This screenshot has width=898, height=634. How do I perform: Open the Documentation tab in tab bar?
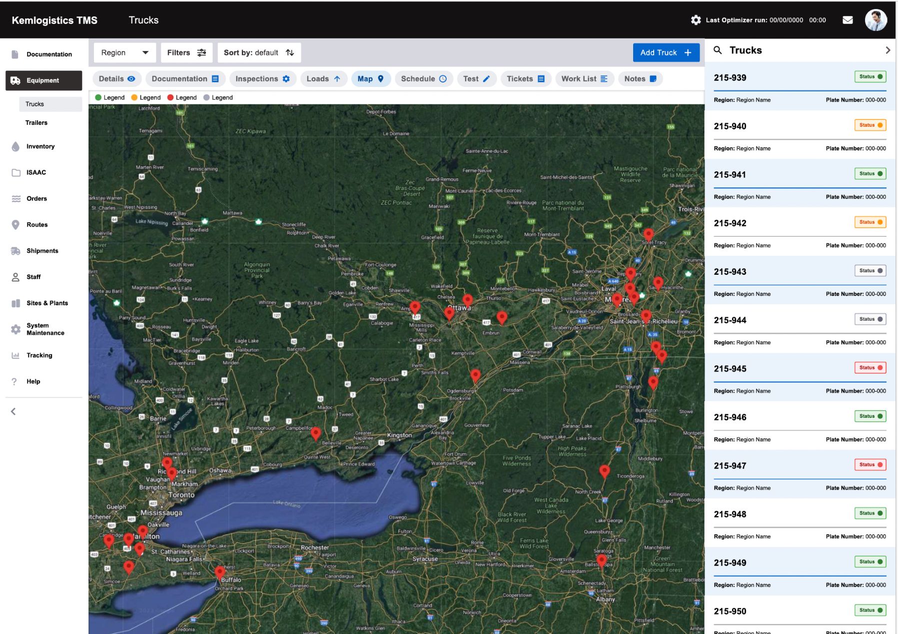point(185,79)
